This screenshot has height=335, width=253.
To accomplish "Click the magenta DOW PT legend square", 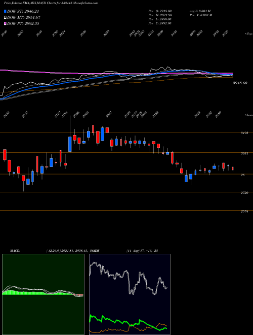I will (x=5, y=23).
